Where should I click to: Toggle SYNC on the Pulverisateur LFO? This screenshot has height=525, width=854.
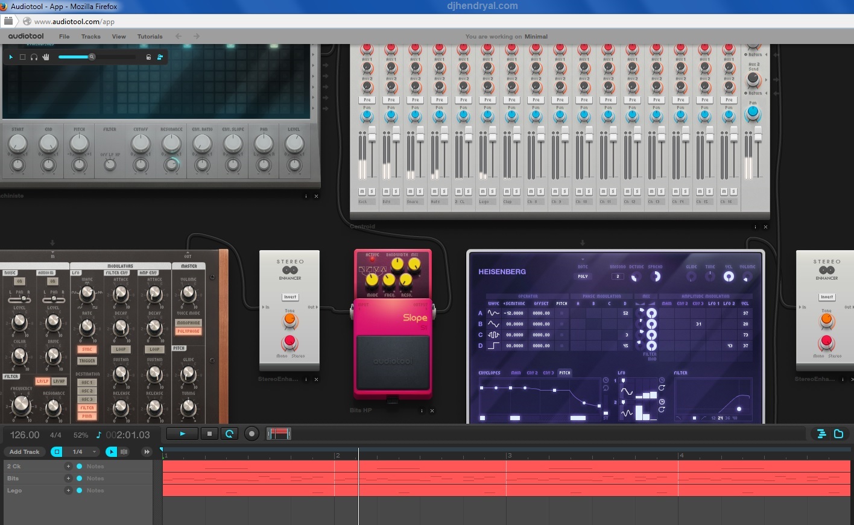click(87, 348)
